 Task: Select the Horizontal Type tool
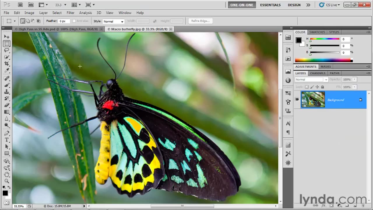[x=7, y=140]
